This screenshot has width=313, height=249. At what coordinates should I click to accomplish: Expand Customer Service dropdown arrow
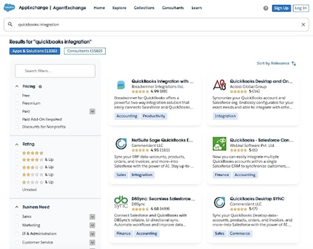tap(92, 242)
